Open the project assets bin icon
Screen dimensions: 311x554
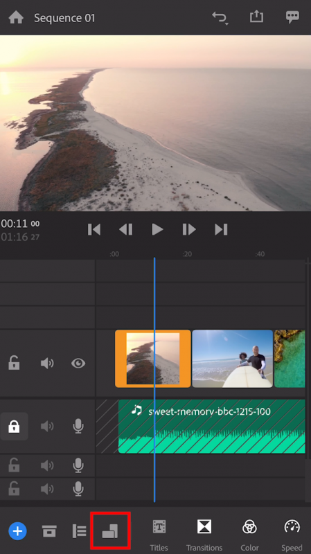[x=49, y=531]
